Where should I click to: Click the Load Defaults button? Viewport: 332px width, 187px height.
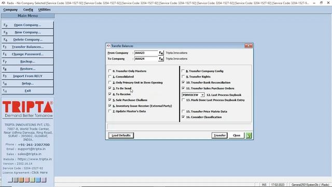[x=121, y=136]
